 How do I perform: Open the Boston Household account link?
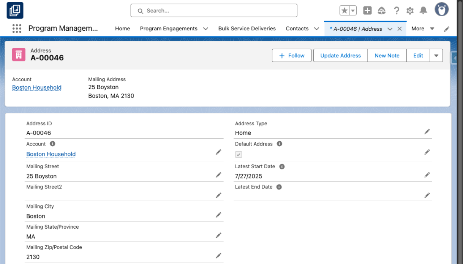coord(37,87)
